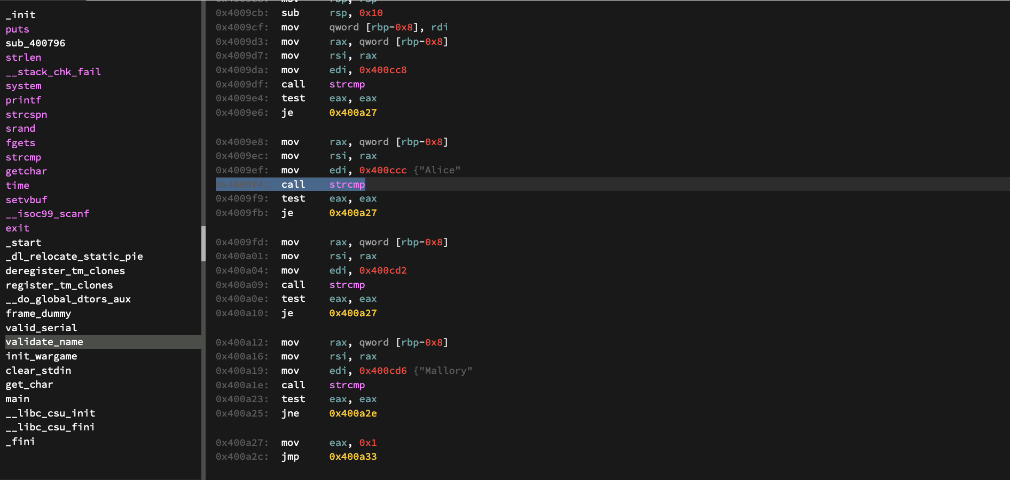Select getchar in the function list
The width and height of the screenshot is (1010, 480).
pos(27,171)
